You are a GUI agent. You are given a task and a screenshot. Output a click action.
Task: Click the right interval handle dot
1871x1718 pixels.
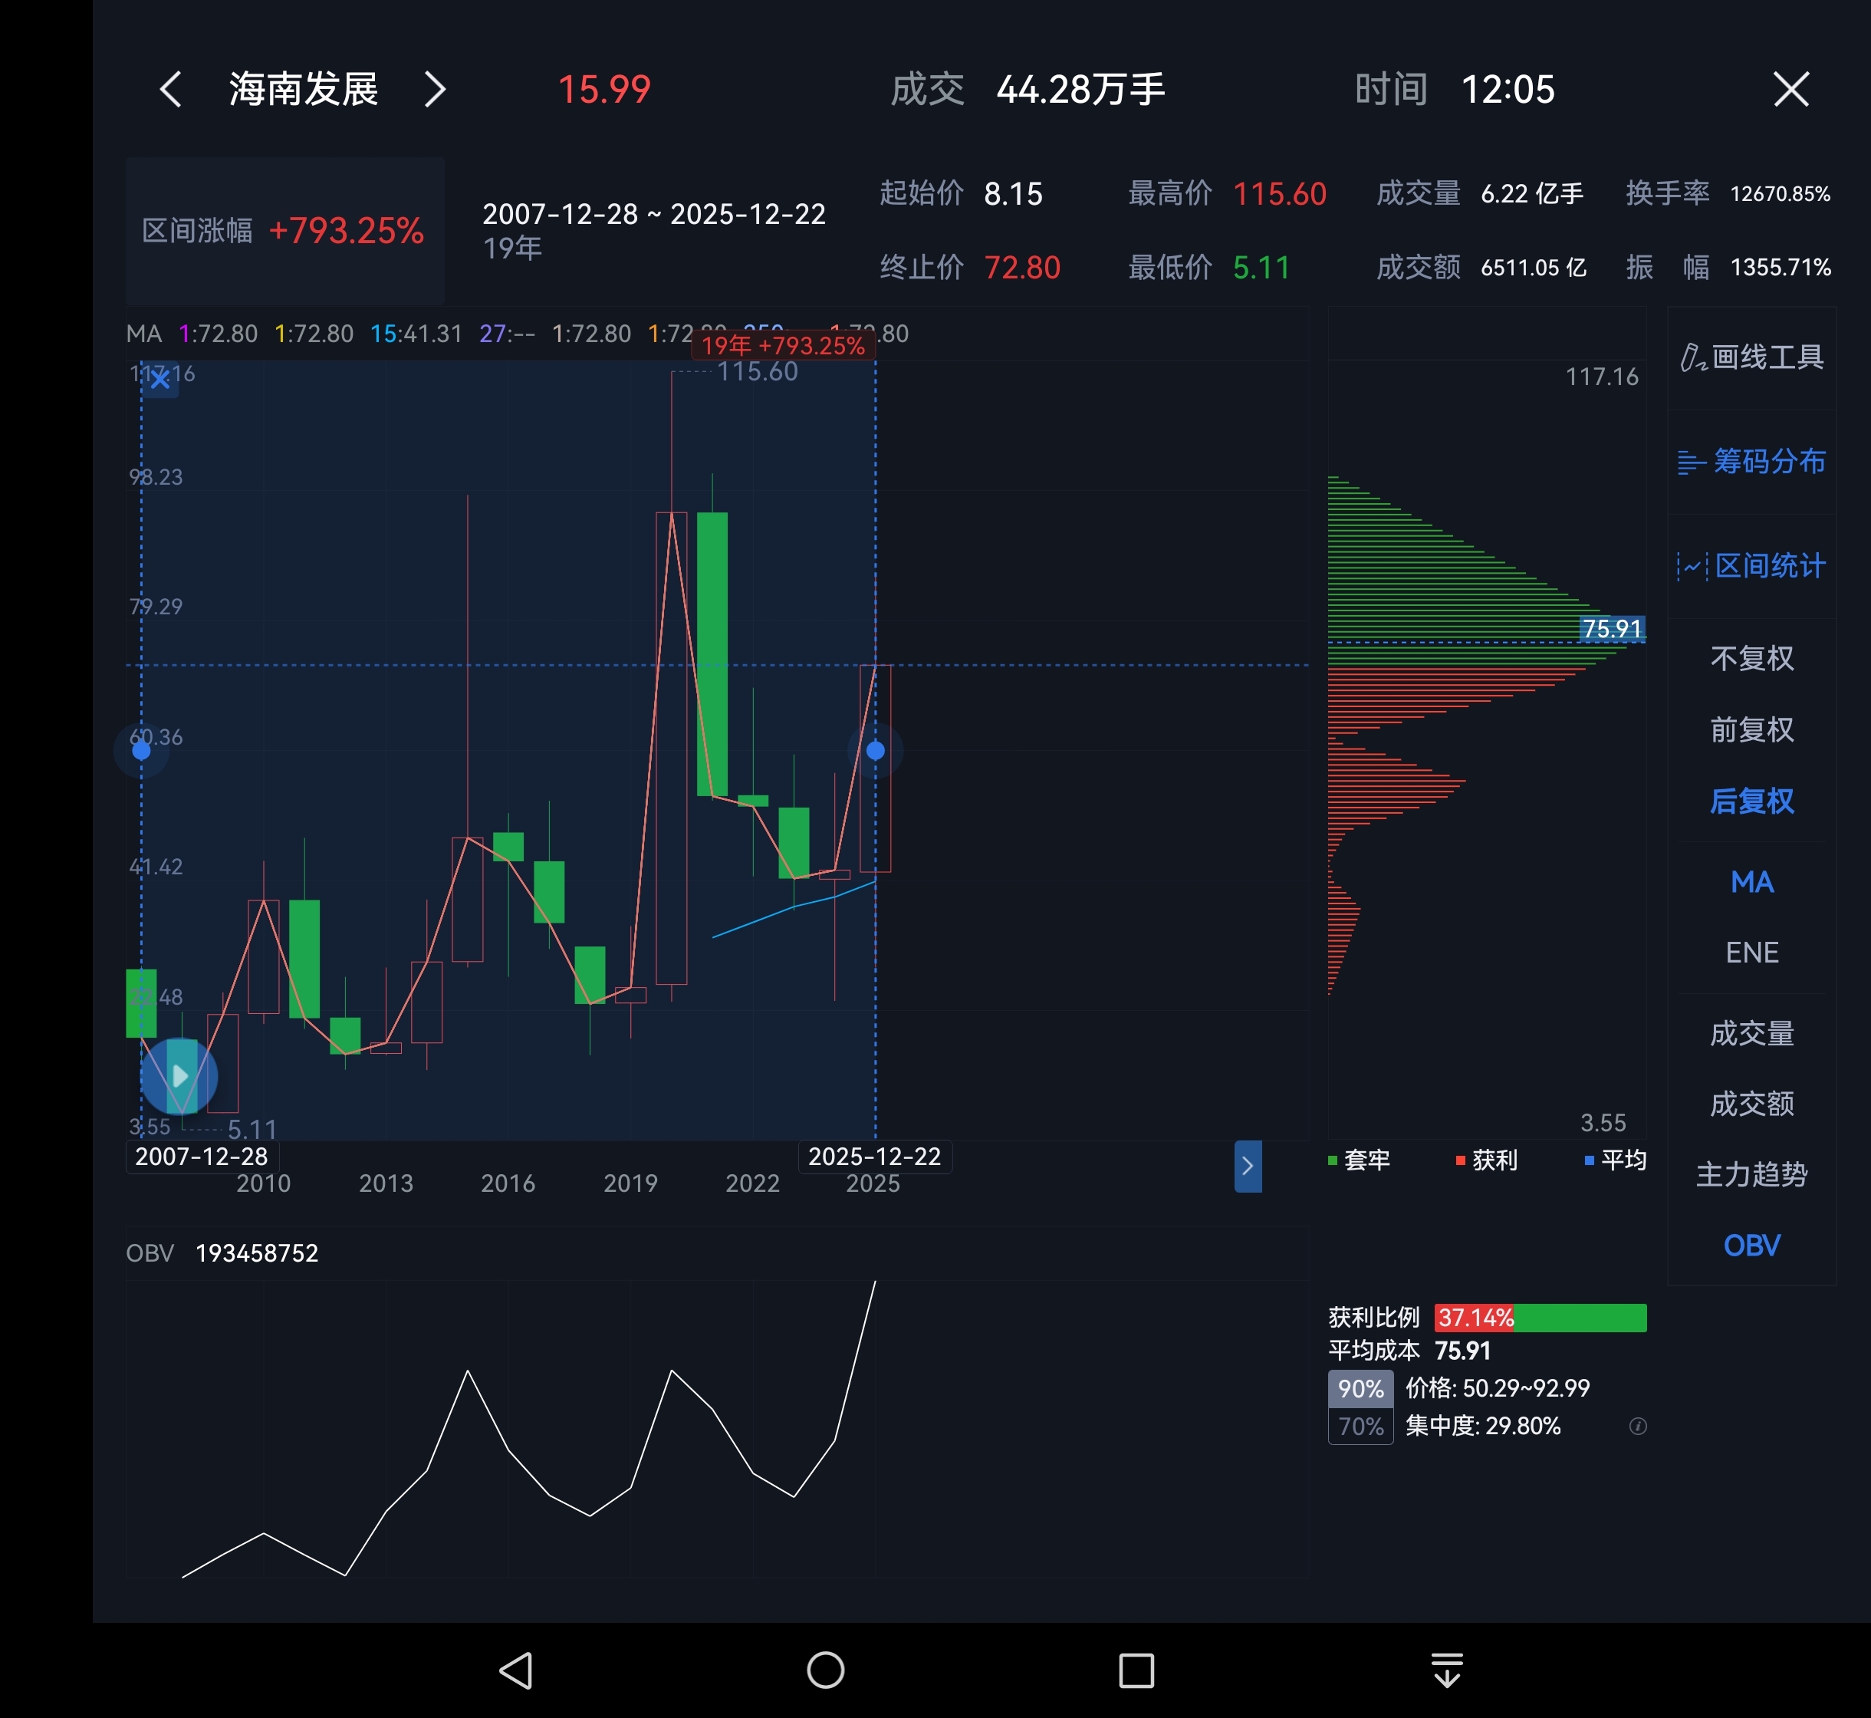coord(876,751)
